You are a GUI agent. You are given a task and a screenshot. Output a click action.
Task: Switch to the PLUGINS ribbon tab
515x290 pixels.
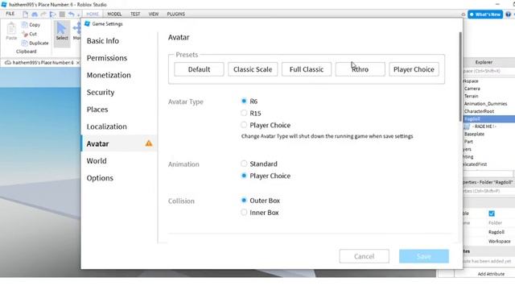[176, 14]
